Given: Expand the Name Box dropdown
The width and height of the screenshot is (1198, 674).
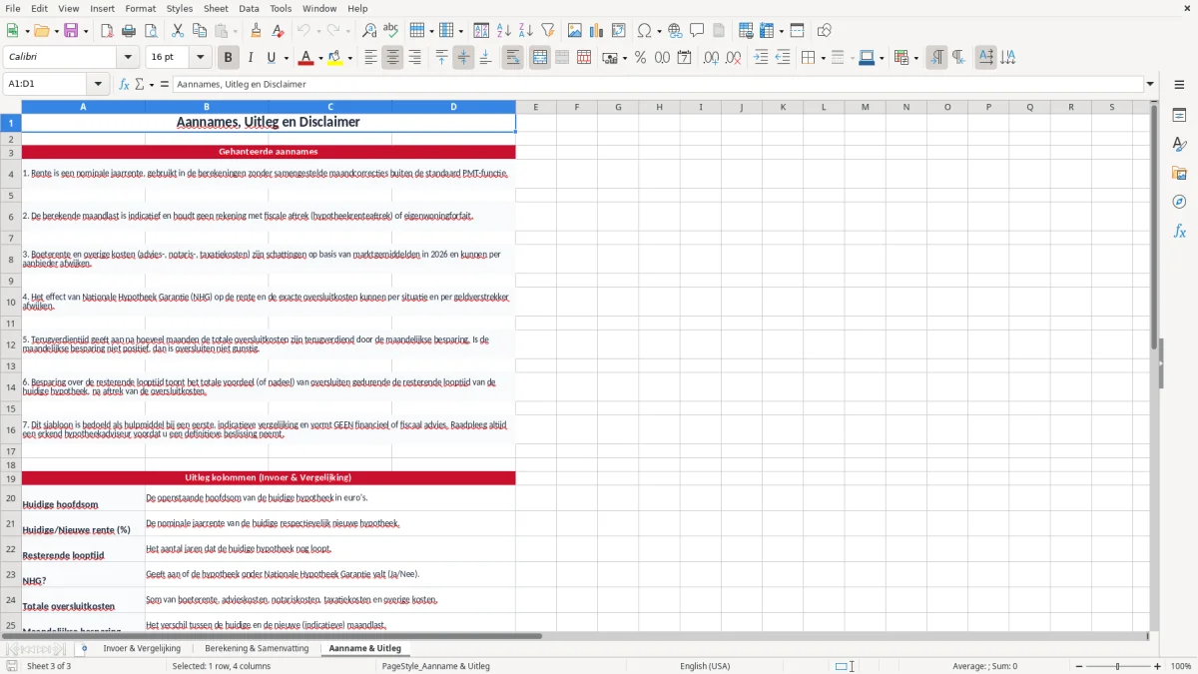Looking at the screenshot, I should [x=98, y=85].
